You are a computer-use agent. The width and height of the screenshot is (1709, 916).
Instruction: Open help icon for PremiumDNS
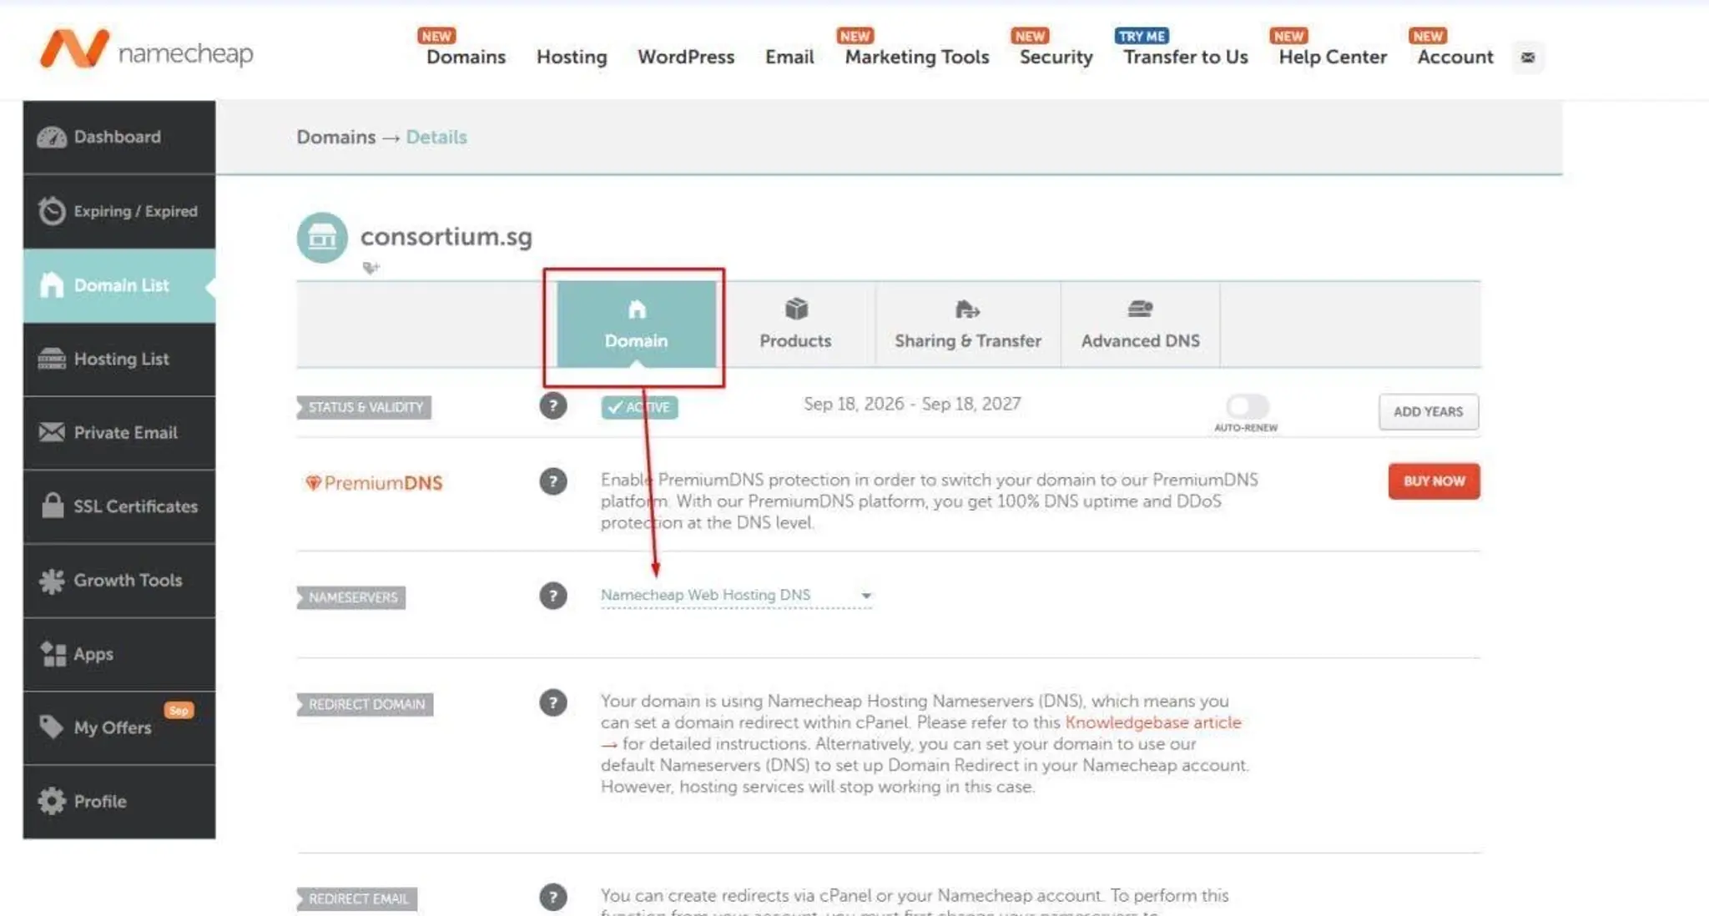552,481
